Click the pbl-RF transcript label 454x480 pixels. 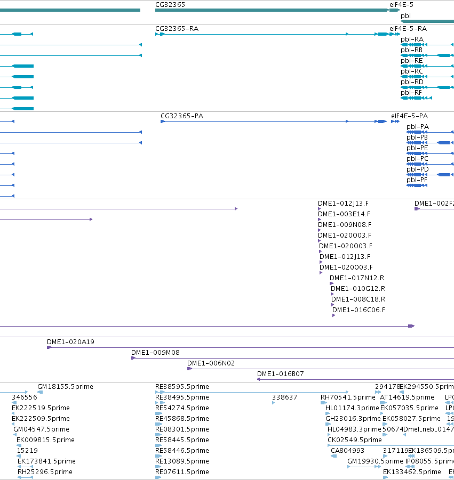[411, 93]
